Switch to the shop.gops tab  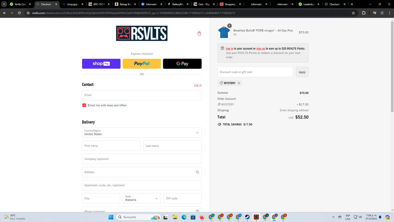click(73, 4)
